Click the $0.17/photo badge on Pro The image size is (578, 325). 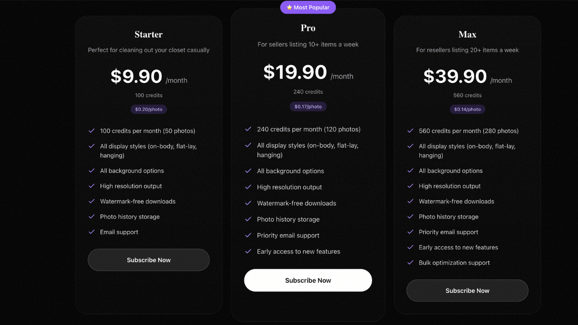point(308,107)
